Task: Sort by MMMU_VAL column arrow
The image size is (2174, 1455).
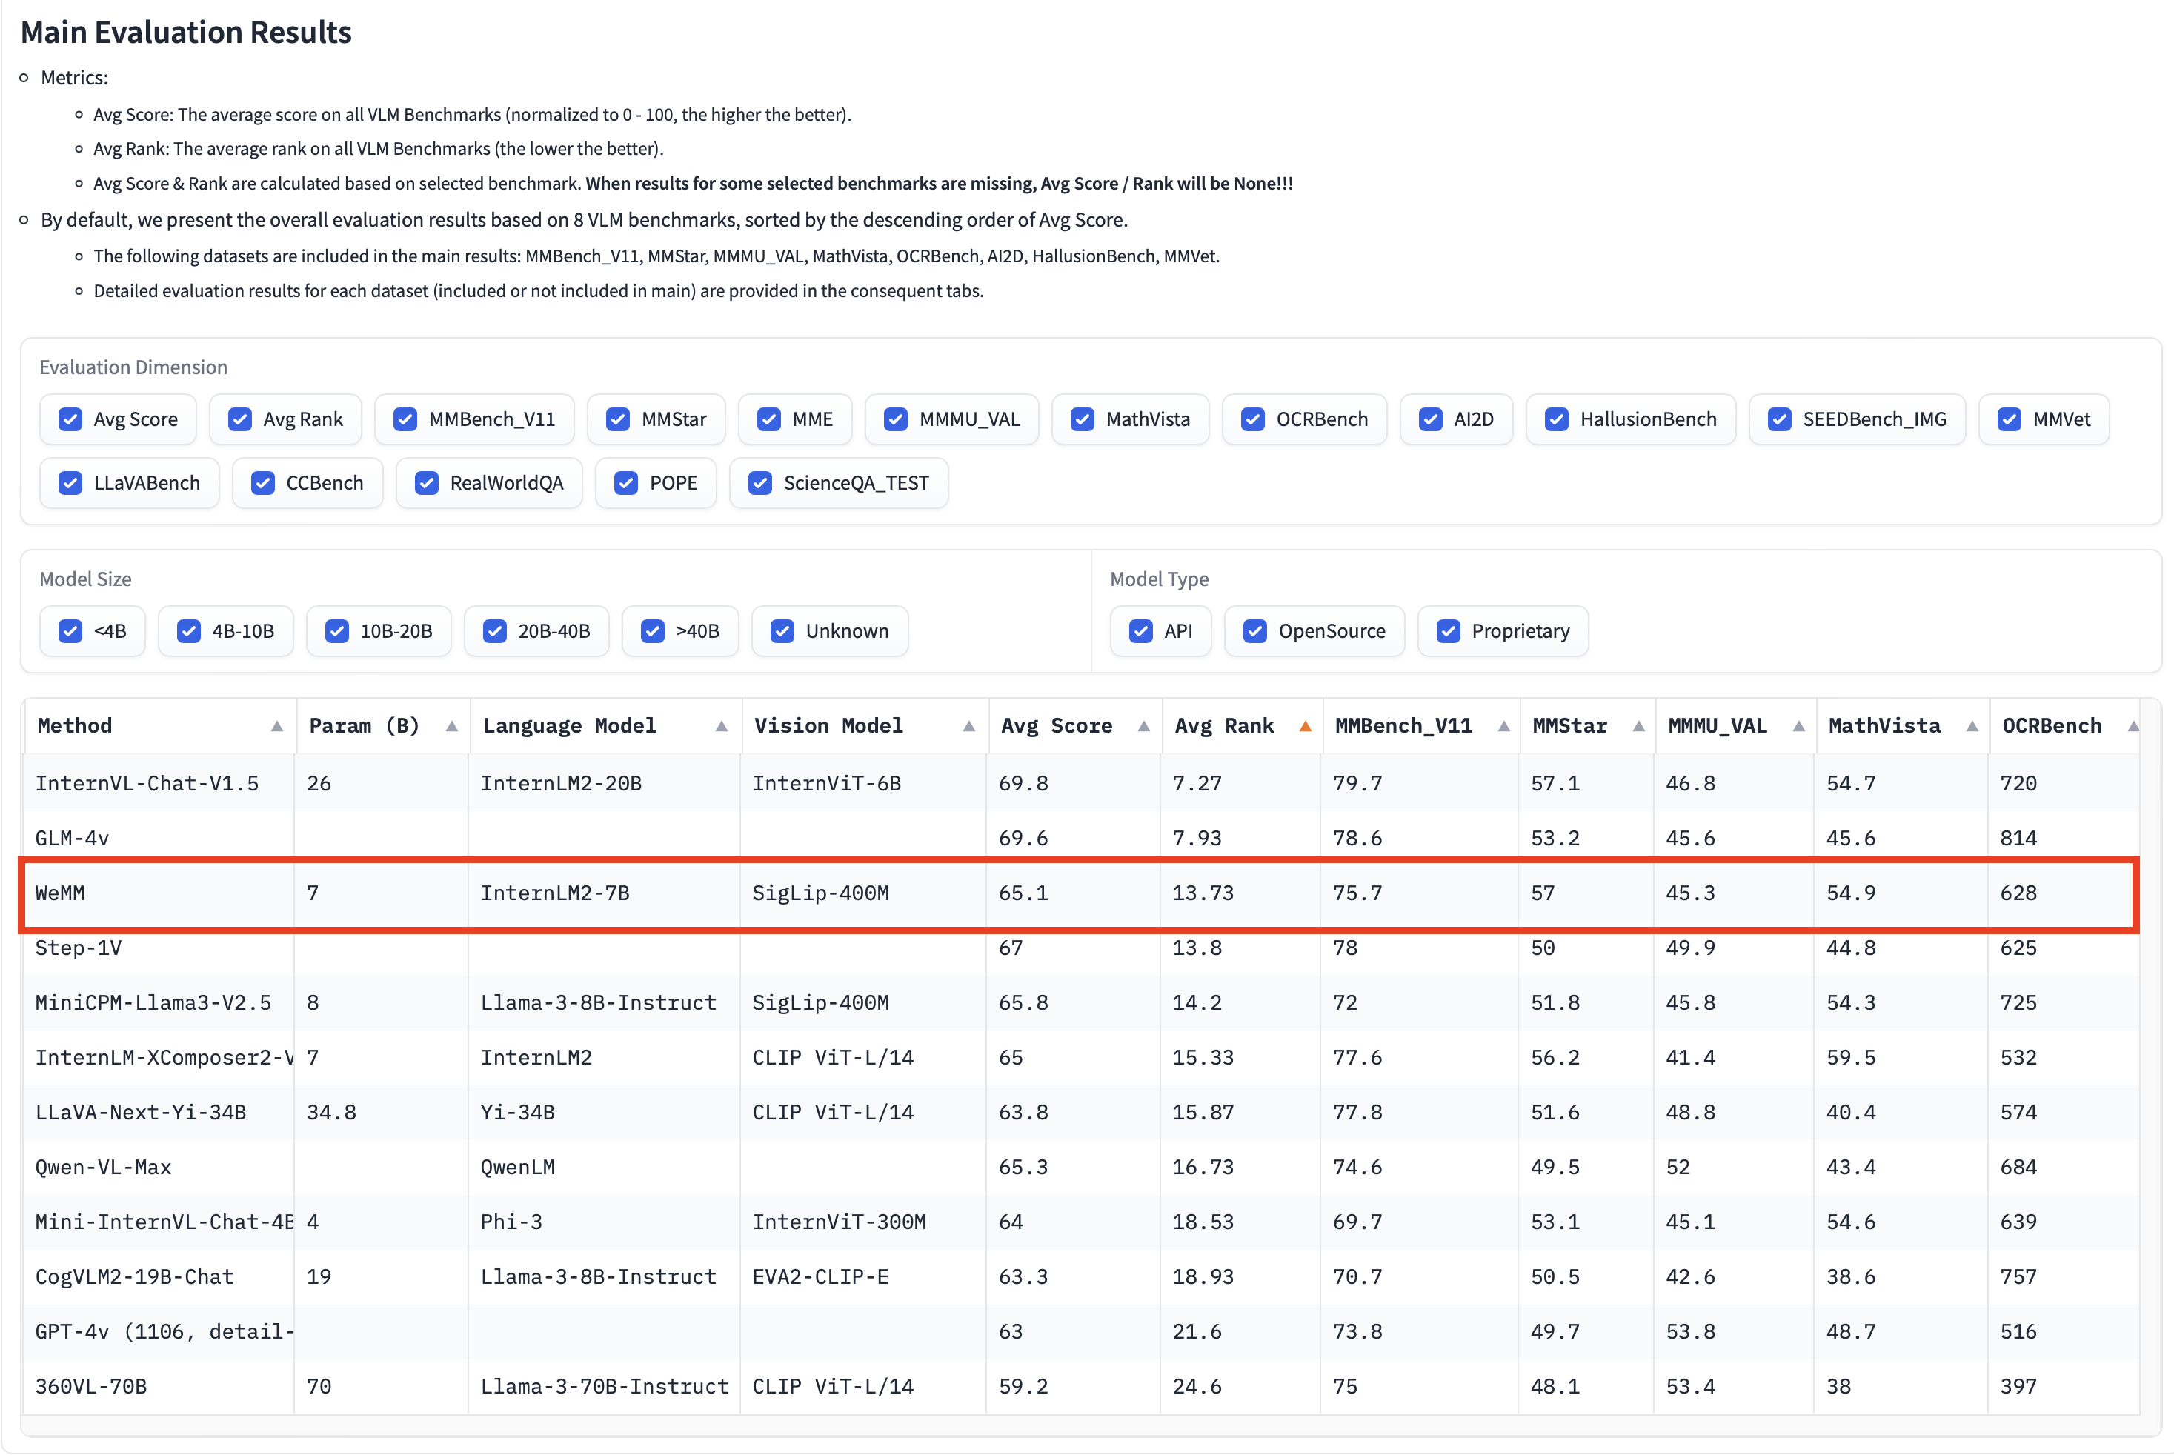Action: click(x=1798, y=727)
